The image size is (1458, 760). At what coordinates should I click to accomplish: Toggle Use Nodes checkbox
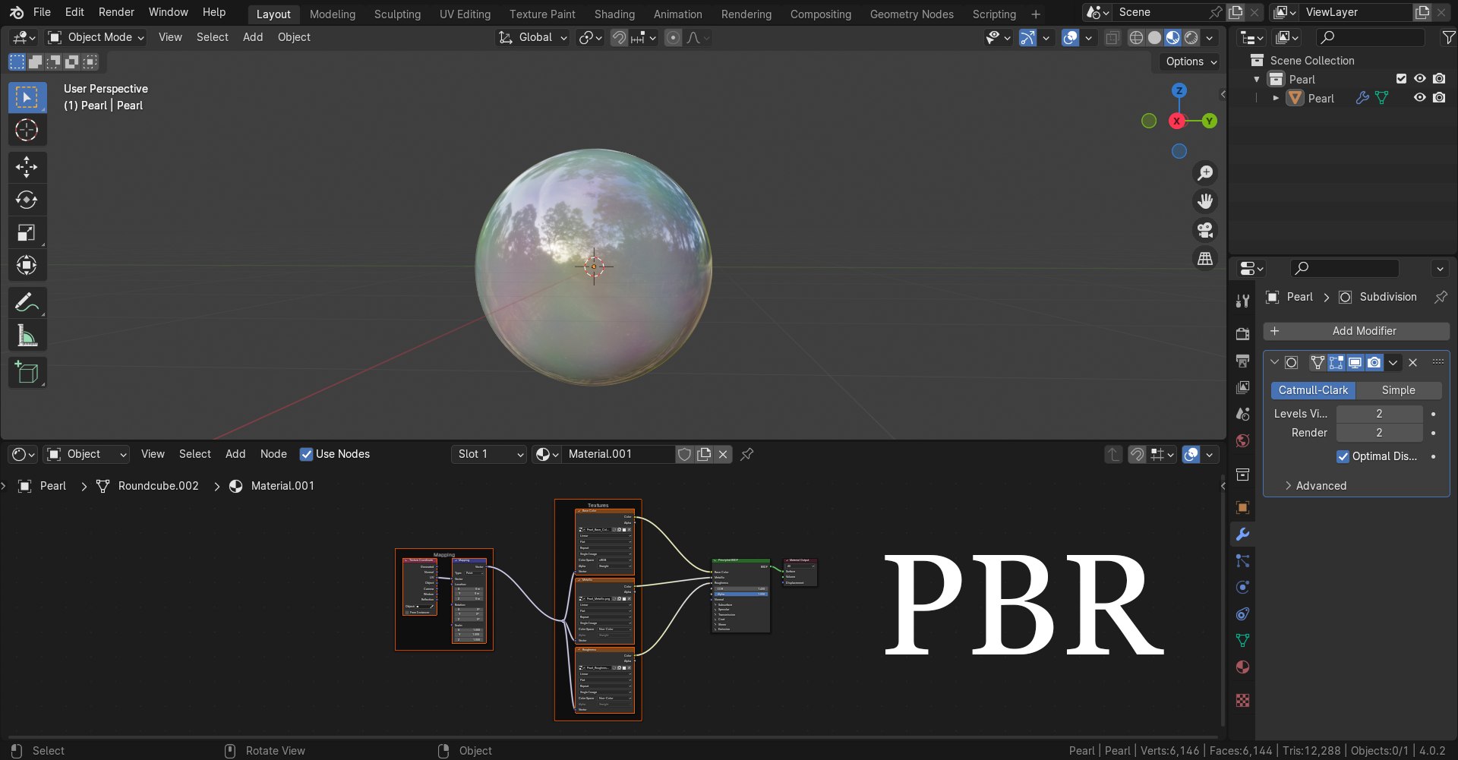click(306, 454)
